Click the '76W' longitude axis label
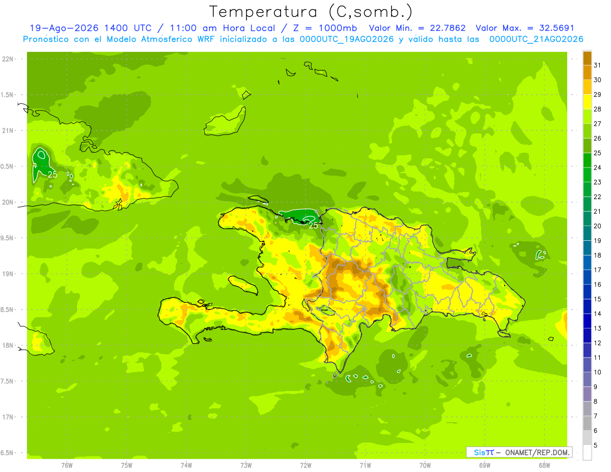This screenshot has width=611, height=472. [x=67, y=465]
